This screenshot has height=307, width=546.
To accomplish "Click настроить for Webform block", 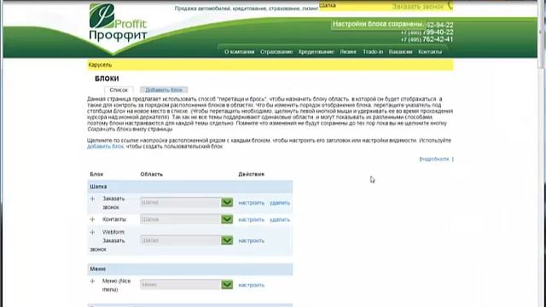I will click(x=252, y=240).
